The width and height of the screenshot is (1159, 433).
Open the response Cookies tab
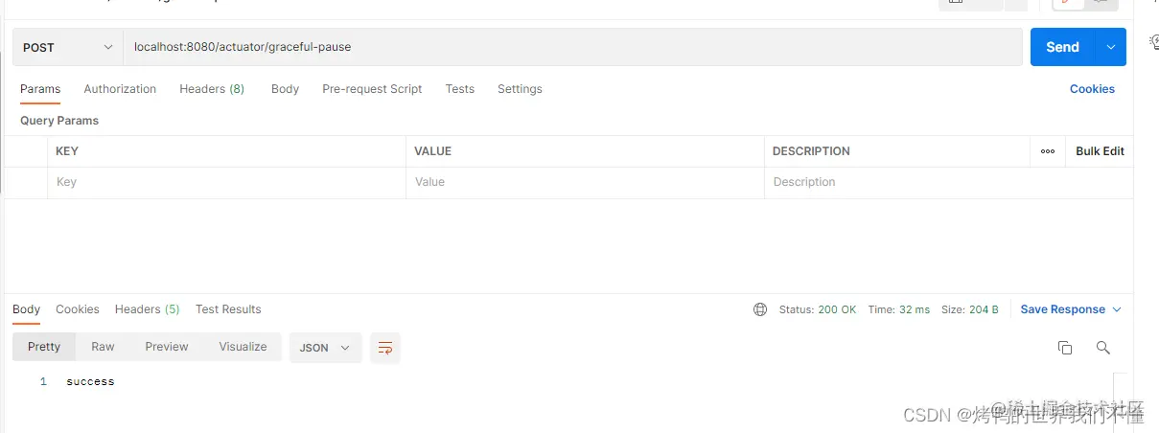[78, 309]
